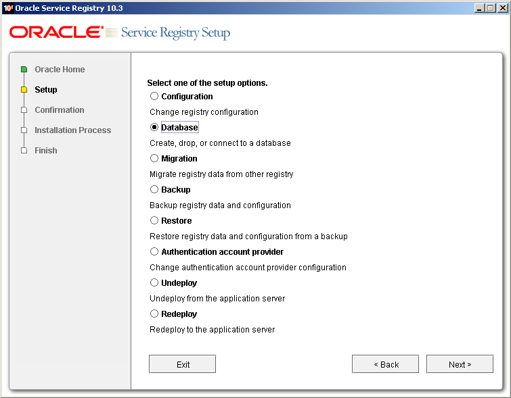
Task: Select the Backup radio button
Action: [x=154, y=189]
